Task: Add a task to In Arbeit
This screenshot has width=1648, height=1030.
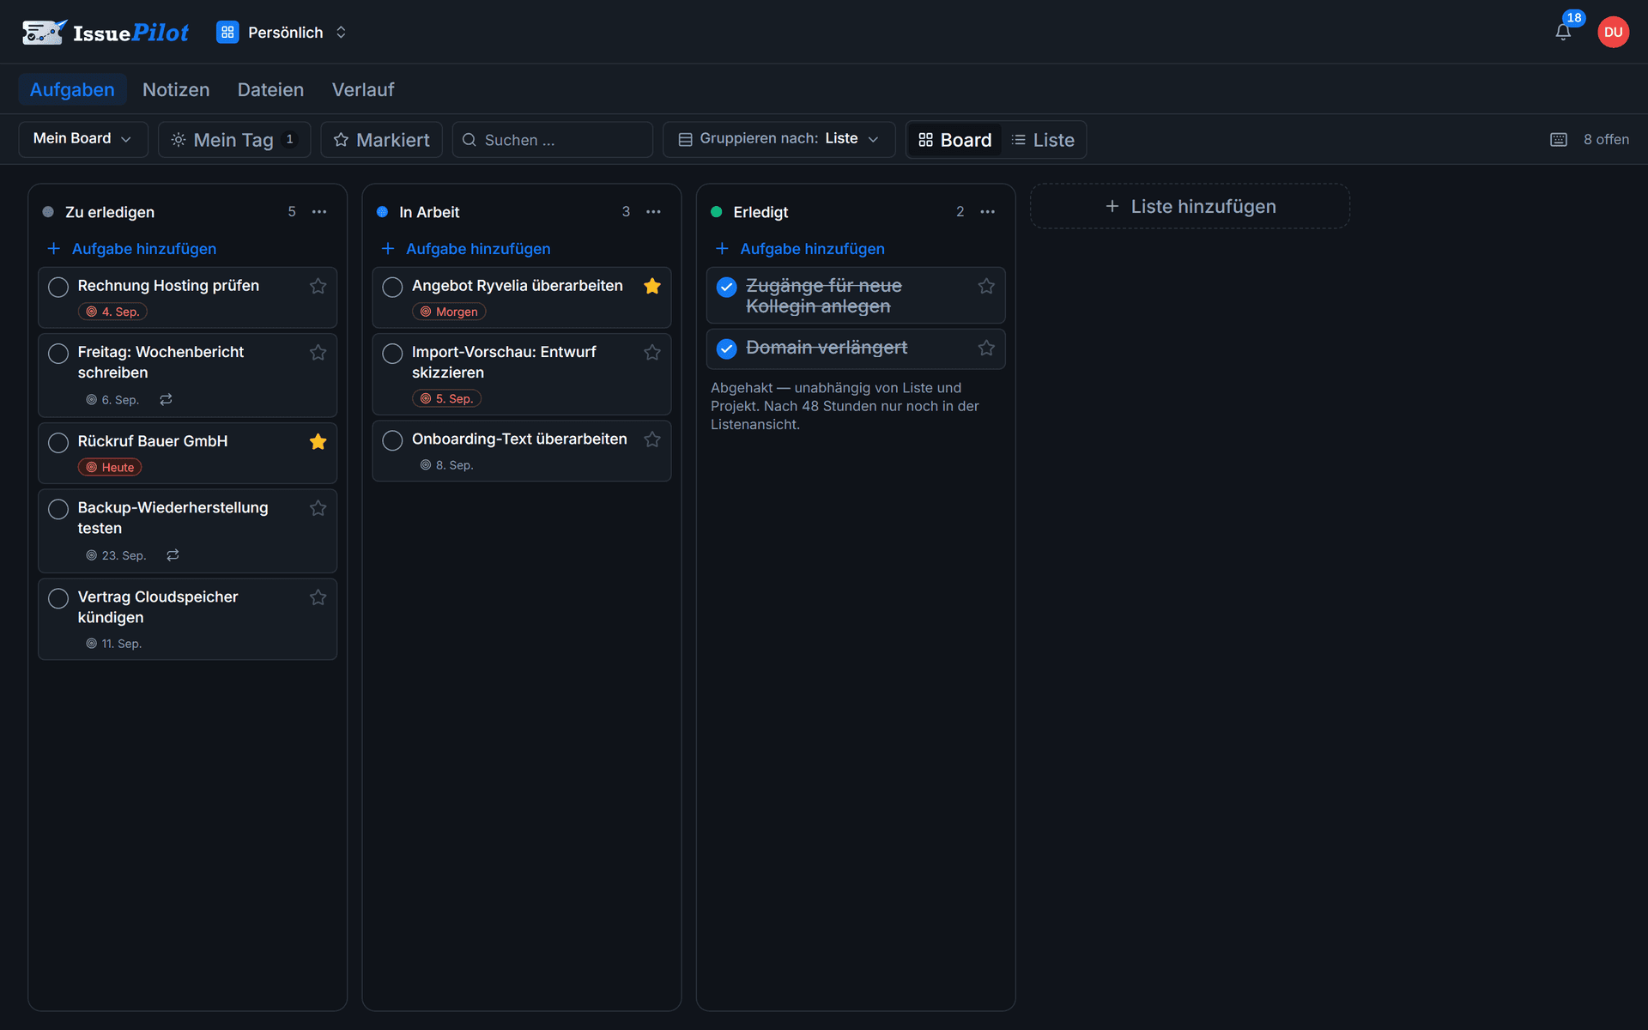Action: click(466, 249)
